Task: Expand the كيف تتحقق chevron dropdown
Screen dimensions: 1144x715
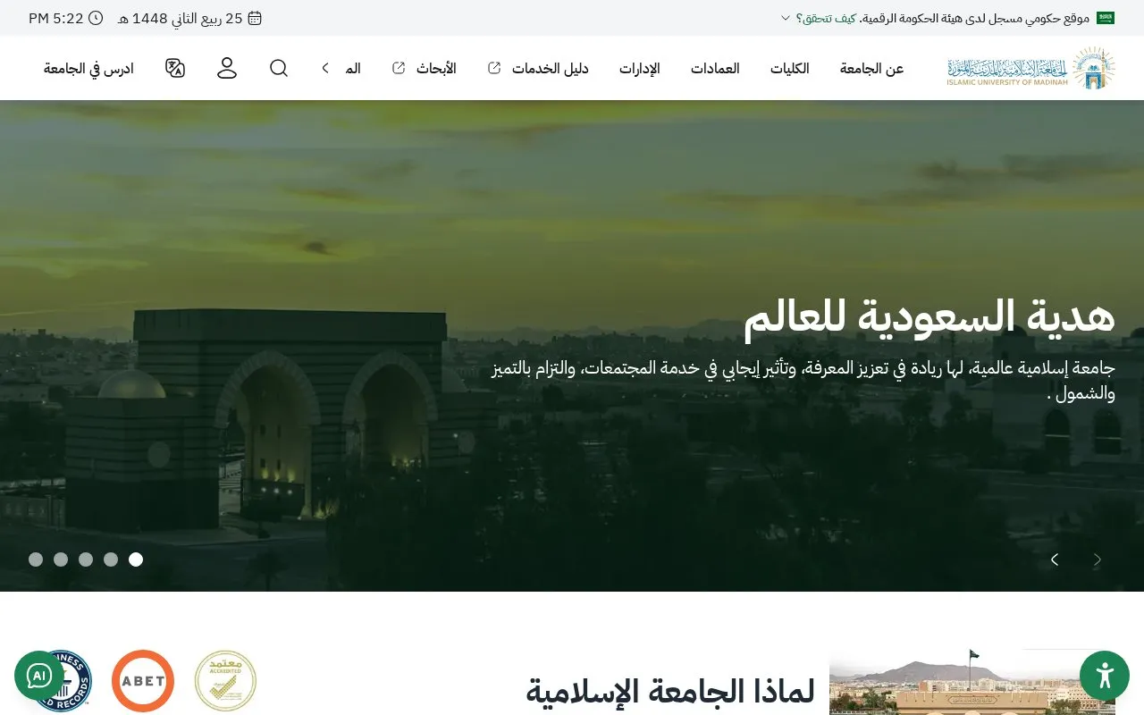Action: [x=786, y=18]
